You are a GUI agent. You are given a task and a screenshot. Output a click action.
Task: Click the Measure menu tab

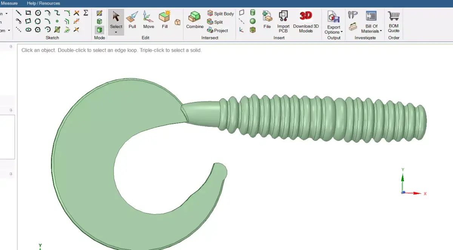click(x=9, y=3)
